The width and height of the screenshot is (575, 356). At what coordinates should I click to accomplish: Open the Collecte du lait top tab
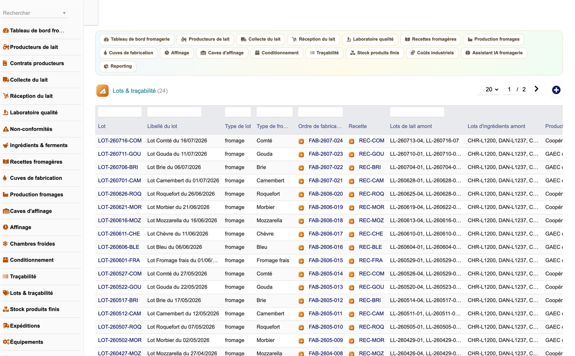pos(261,39)
